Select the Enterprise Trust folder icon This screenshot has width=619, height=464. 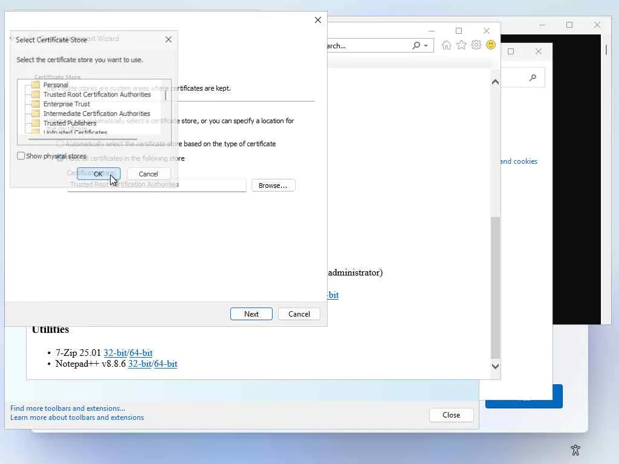(x=36, y=104)
